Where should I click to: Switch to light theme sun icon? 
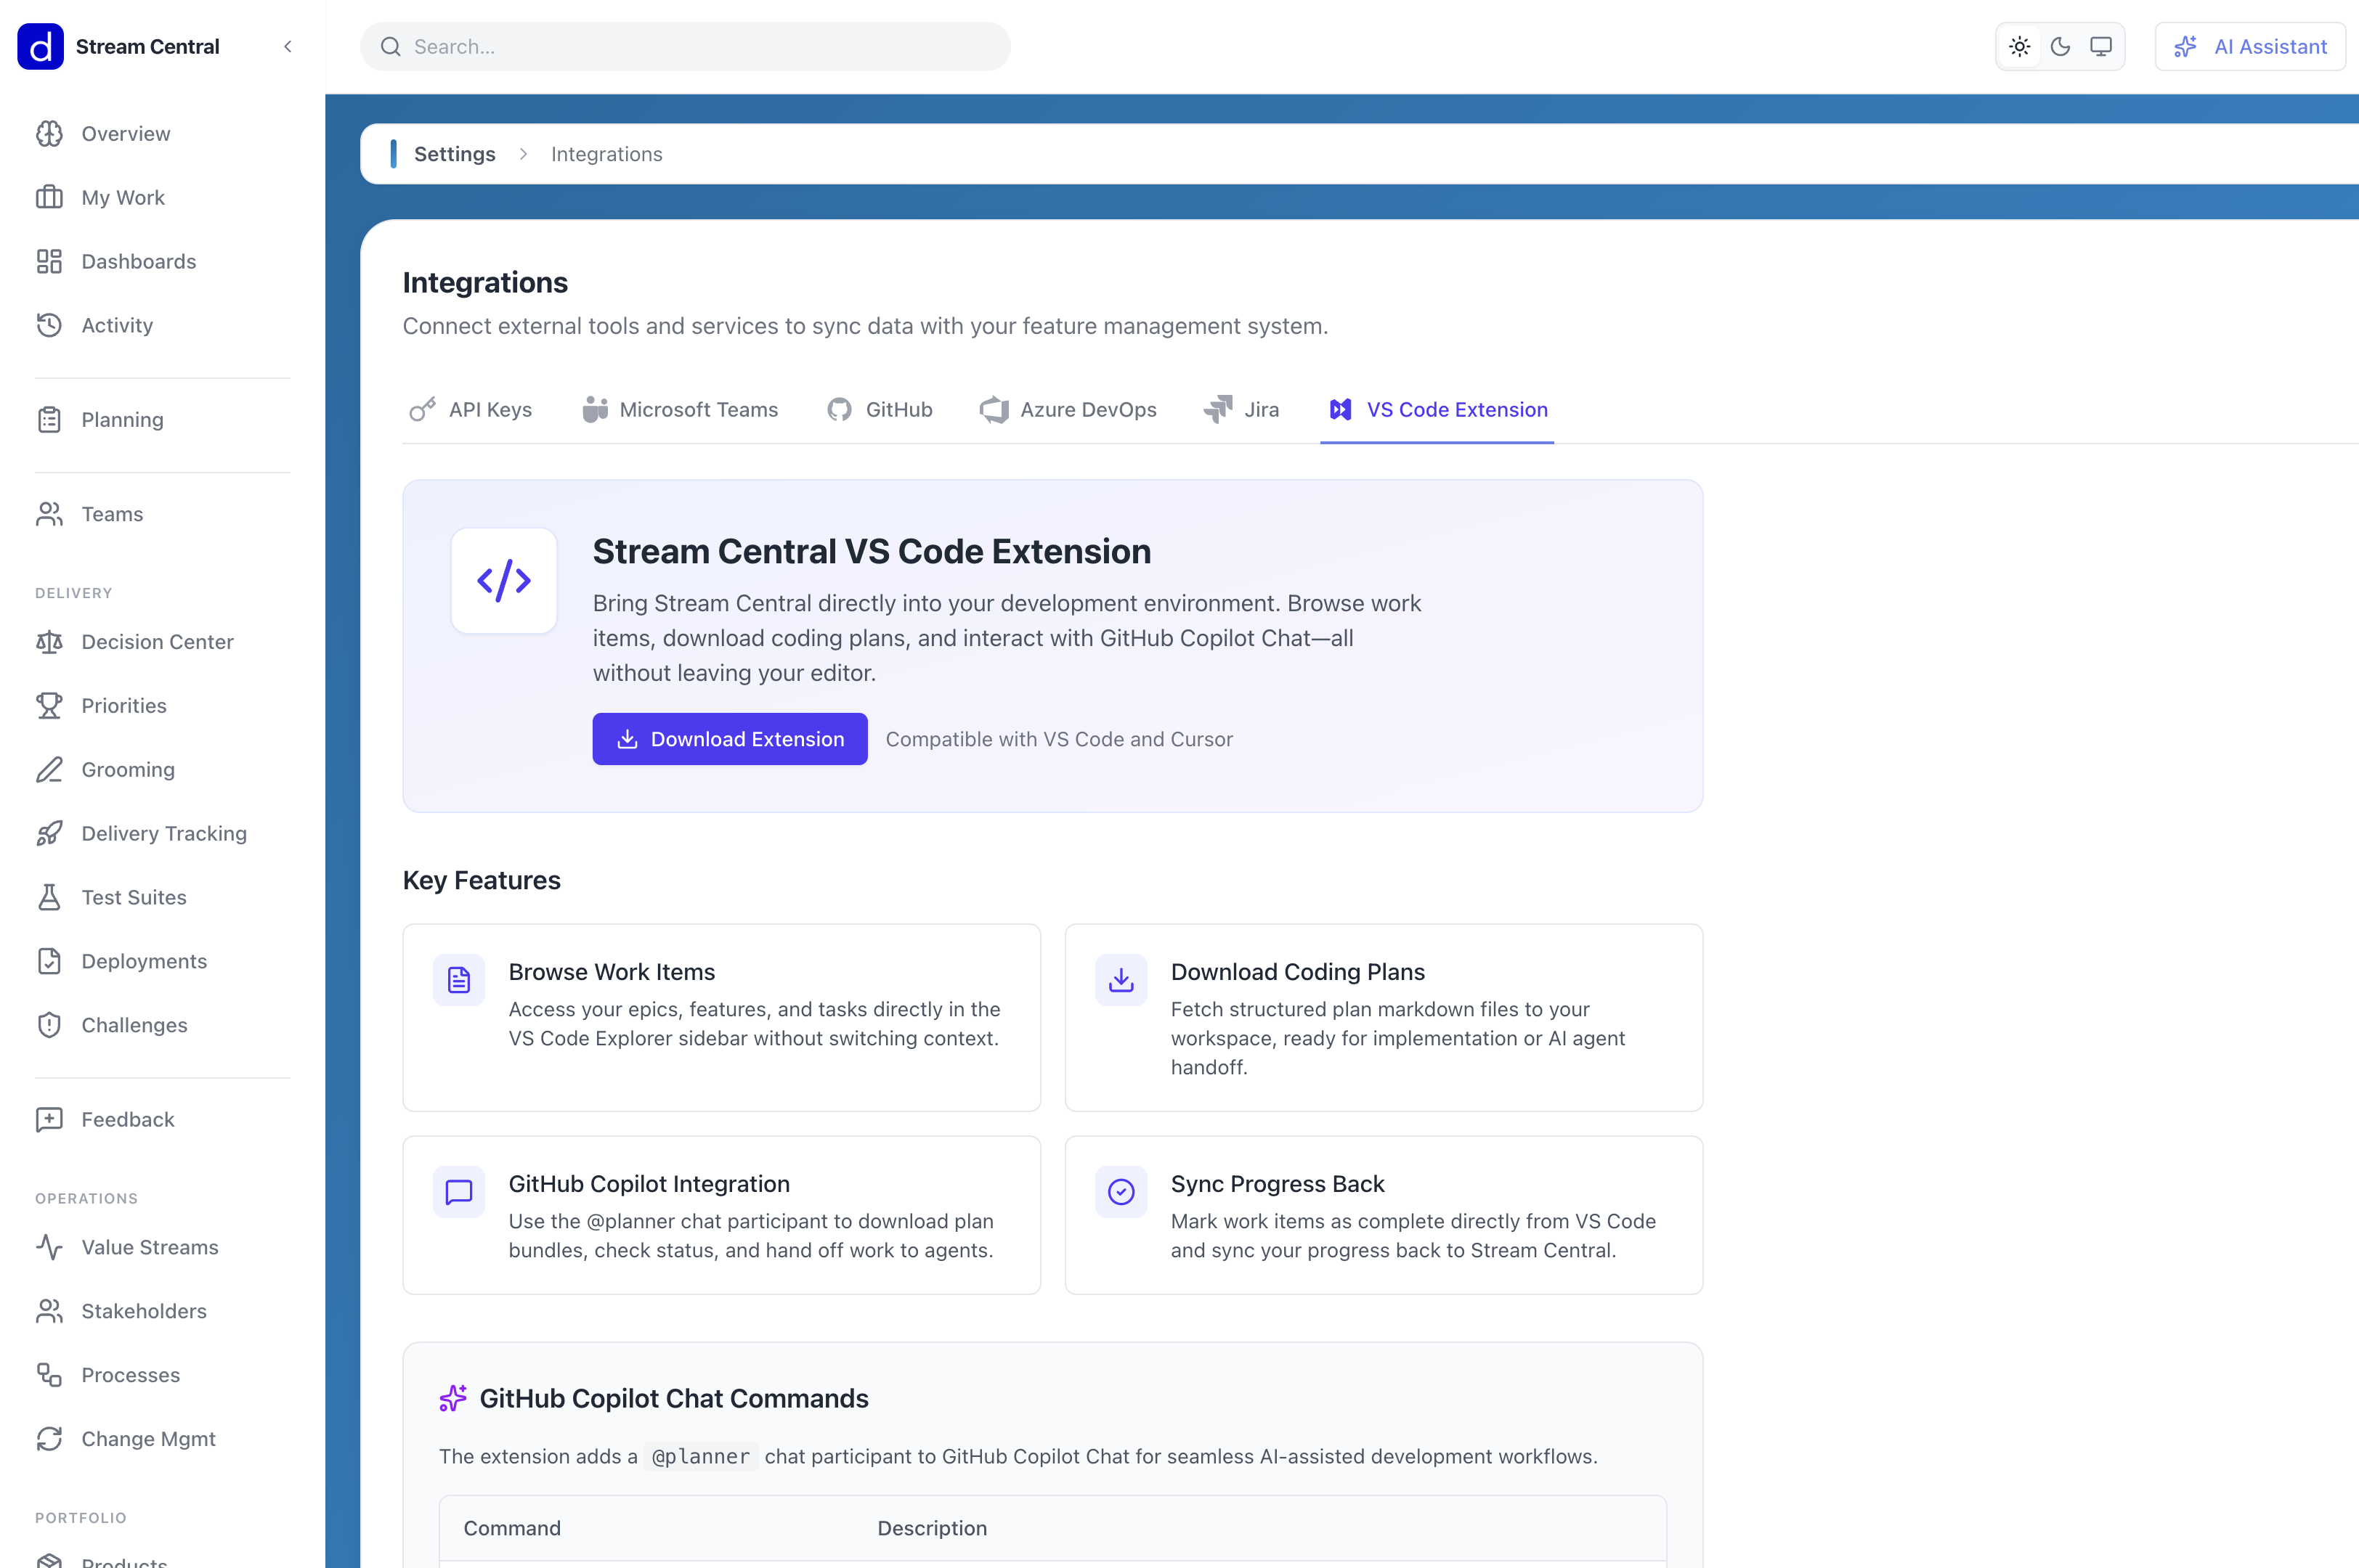tap(2020, 47)
